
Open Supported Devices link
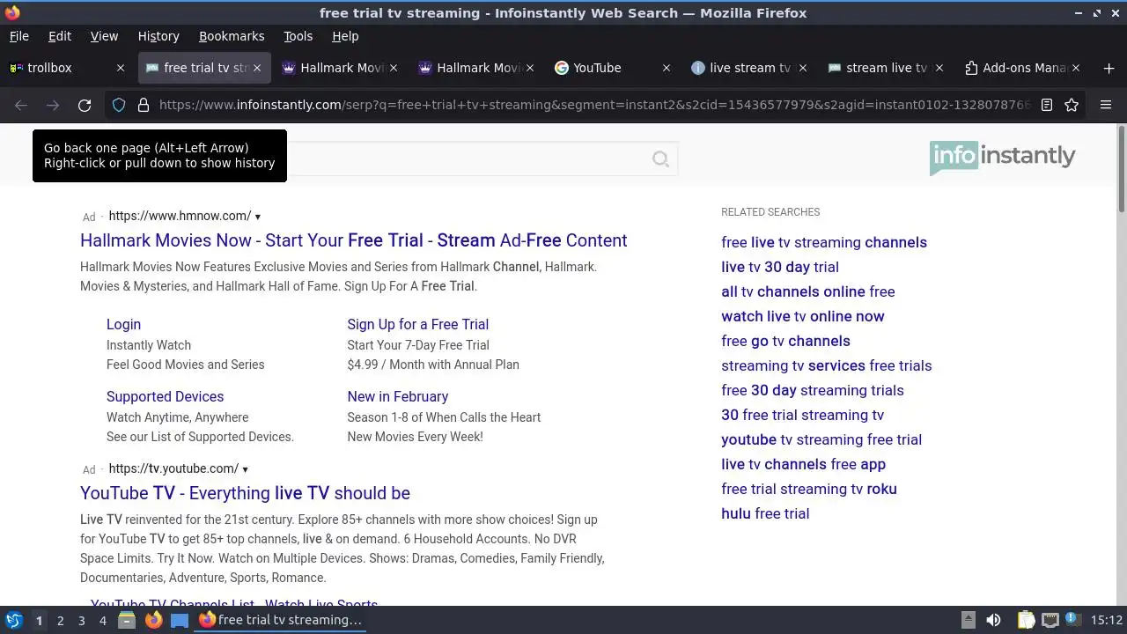[x=165, y=396]
